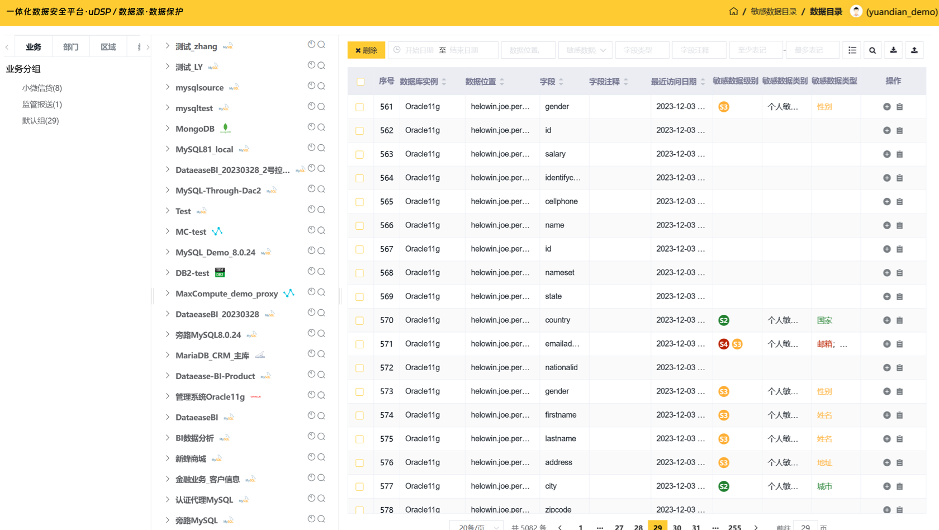Click the clipboard icon for row 570
Image resolution: width=939 pixels, height=530 pixels.
point(899,320)
